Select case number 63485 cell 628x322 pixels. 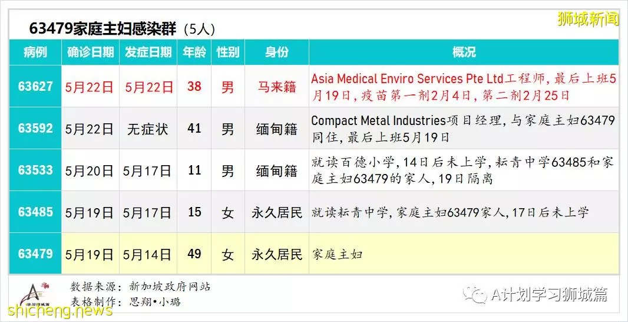[35, 212]
